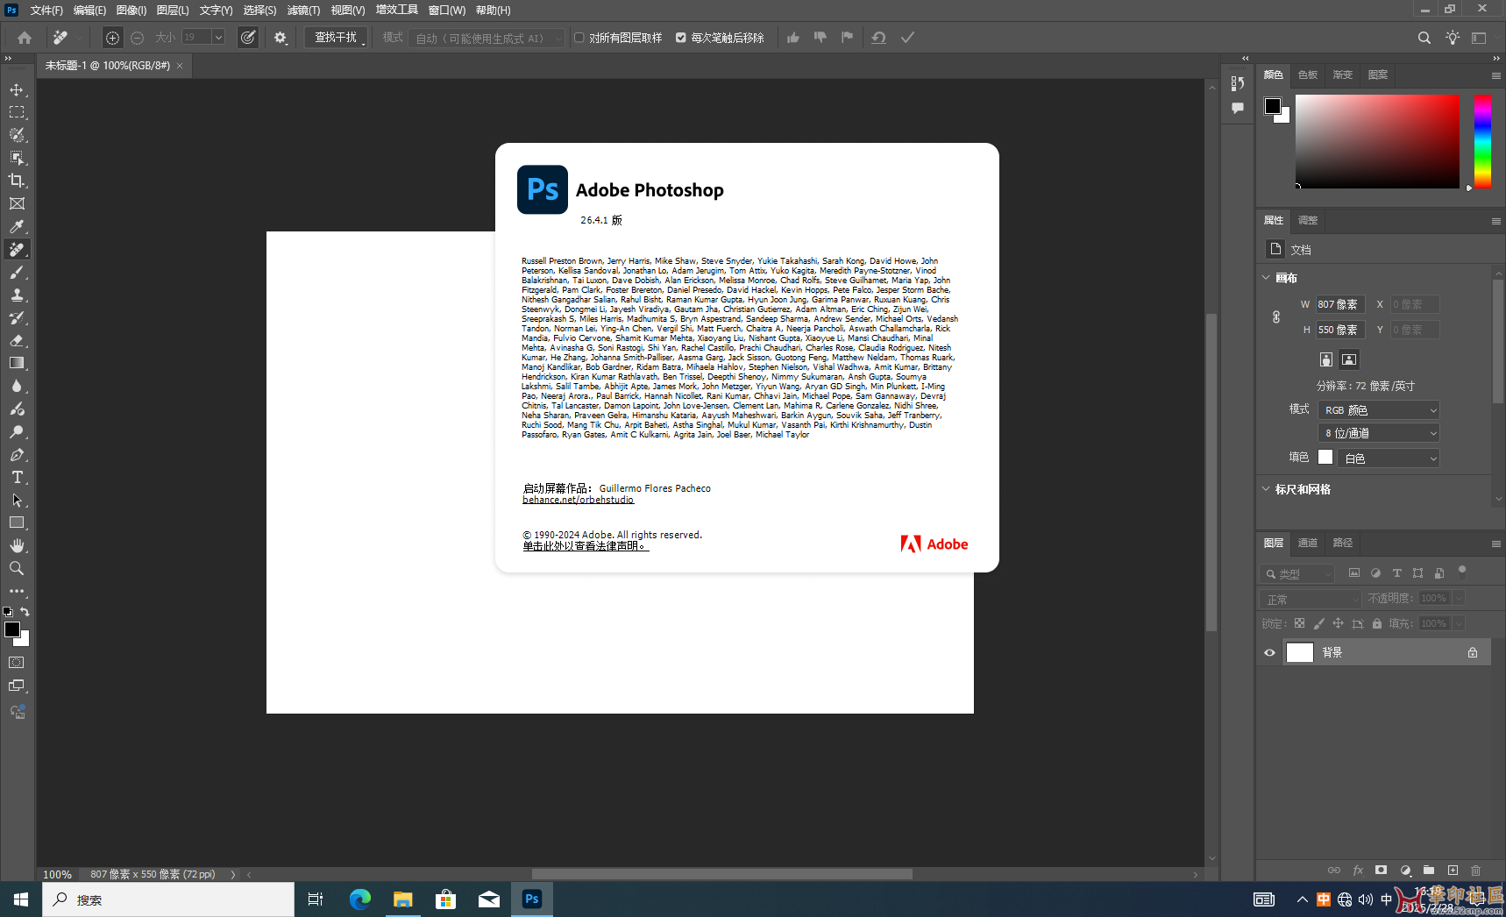Open the RGB 颜色 mode dropdown

pyautogui.click(x=1379, y=409)
